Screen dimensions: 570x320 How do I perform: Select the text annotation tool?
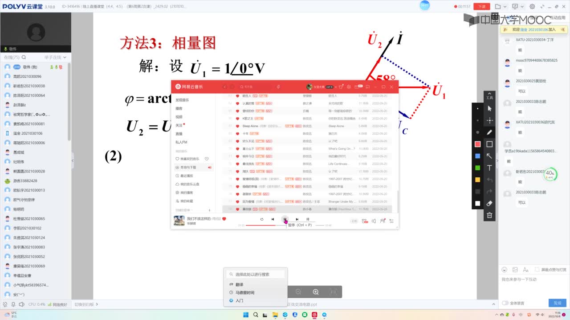(x=489, y=168)
